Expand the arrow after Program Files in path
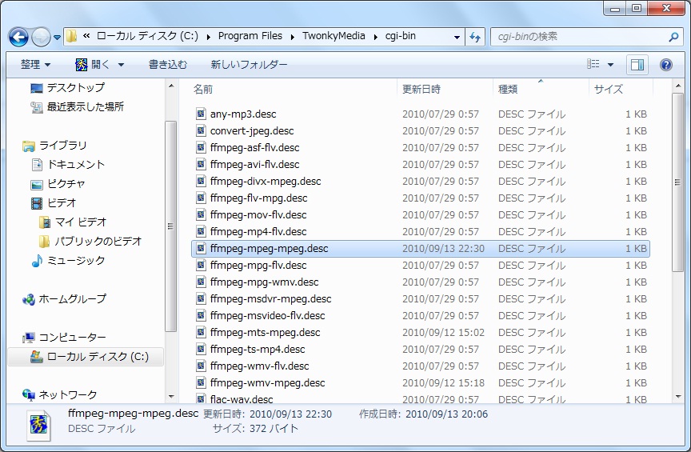This screenshot has height=452, width=691. pyautogui.click(x=292, y=37)
